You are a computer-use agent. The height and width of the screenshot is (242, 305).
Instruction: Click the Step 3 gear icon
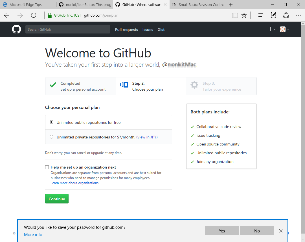click(194, 85)
